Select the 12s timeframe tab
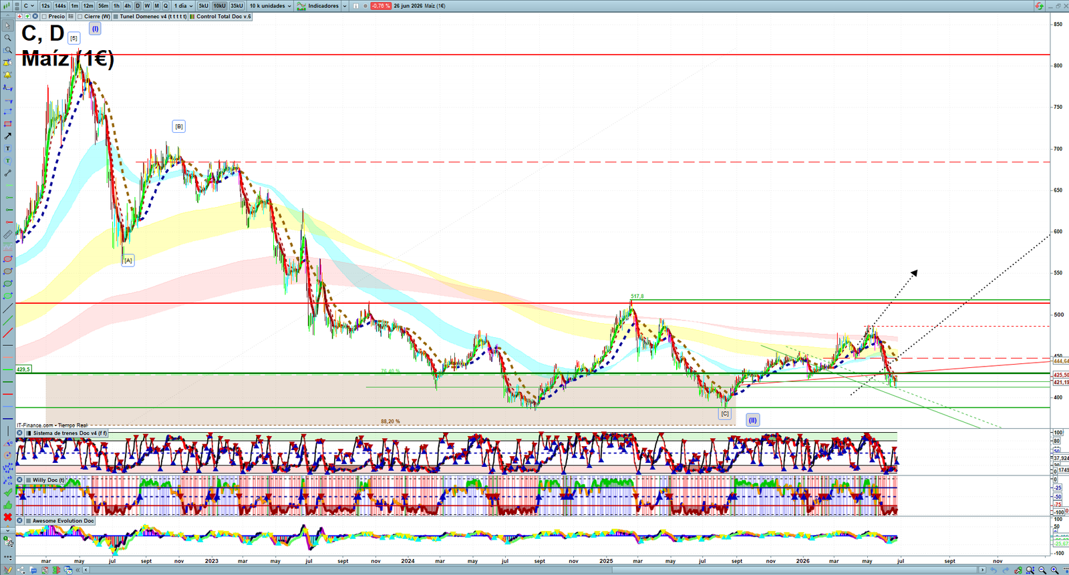This screenshot has width=1069, height=575. point(45,5)
